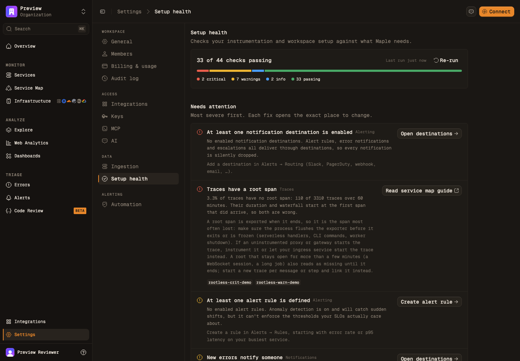Screen dimensions: 520x361
Task: Click Settings breadcrumb link
Action: coord(129,12)
